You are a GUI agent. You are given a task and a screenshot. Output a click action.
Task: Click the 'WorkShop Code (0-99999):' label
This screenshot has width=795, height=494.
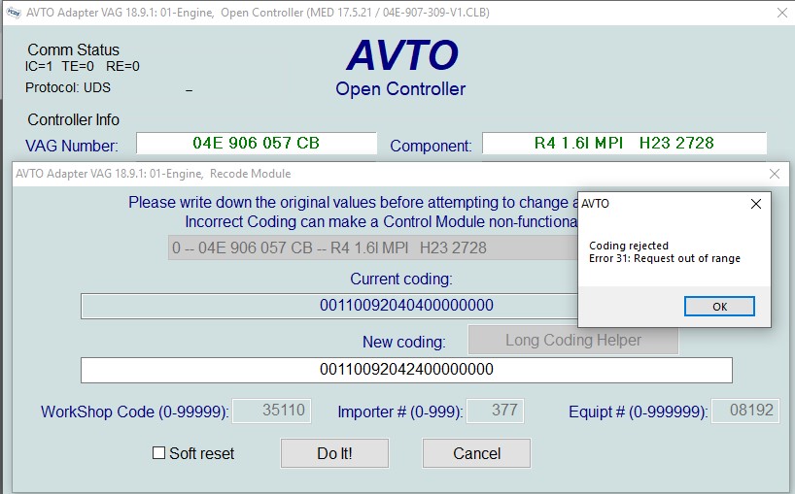click(x=135, y=412)
